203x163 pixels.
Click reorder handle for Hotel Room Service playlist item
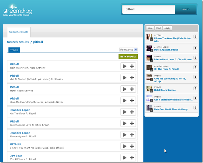195,88
